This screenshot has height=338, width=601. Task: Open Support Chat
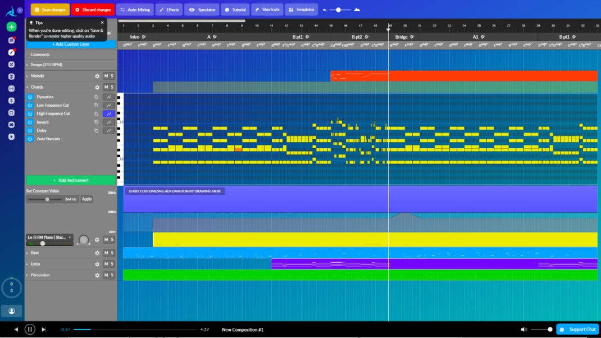point(577,329)
